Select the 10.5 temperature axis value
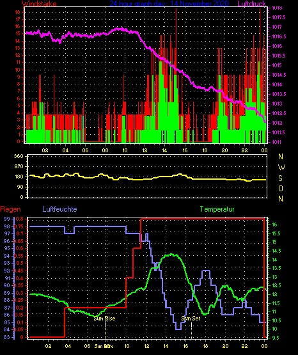The width and height of the screenshot is (298, 355). 276,320
